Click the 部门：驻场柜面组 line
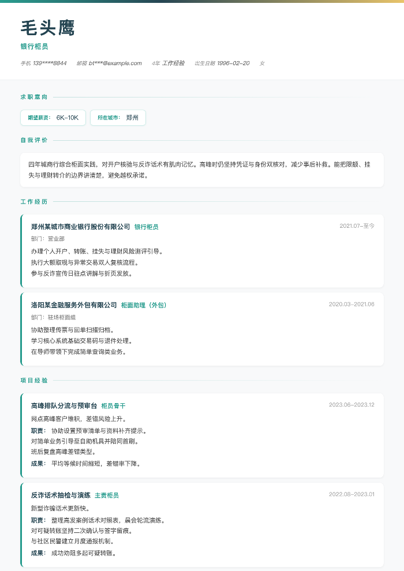Viewport: 404px width, 571px height. point(53,317)
